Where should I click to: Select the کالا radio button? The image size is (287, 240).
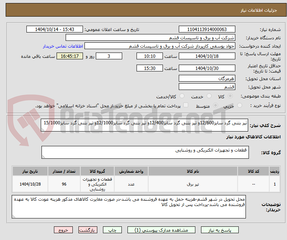pyautogui.click(x=230, y=96)
